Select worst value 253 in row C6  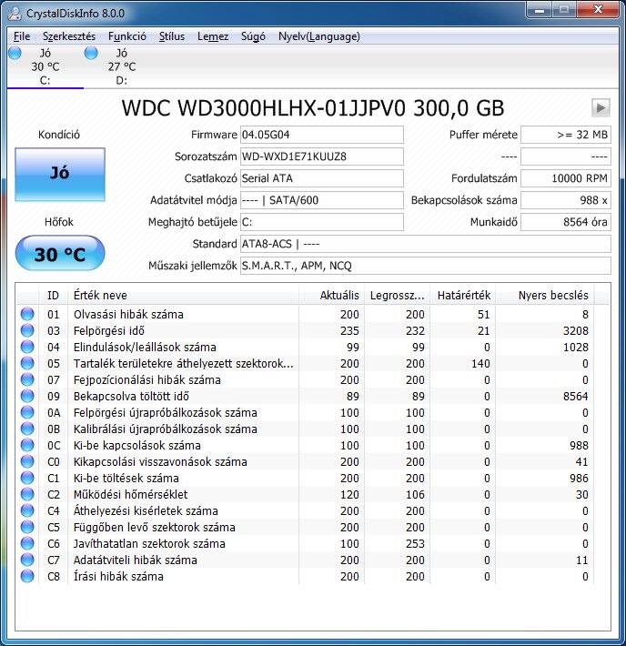[x=415, y=544]
